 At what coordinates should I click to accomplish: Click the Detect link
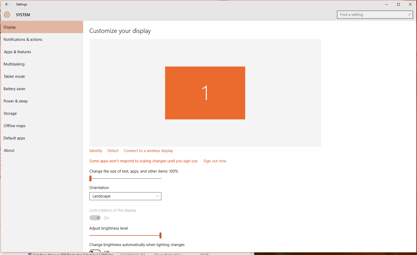(113, 151)
